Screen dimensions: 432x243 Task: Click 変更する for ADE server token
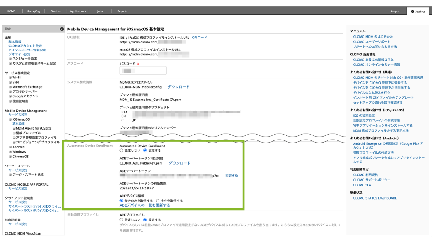(232, 176)
